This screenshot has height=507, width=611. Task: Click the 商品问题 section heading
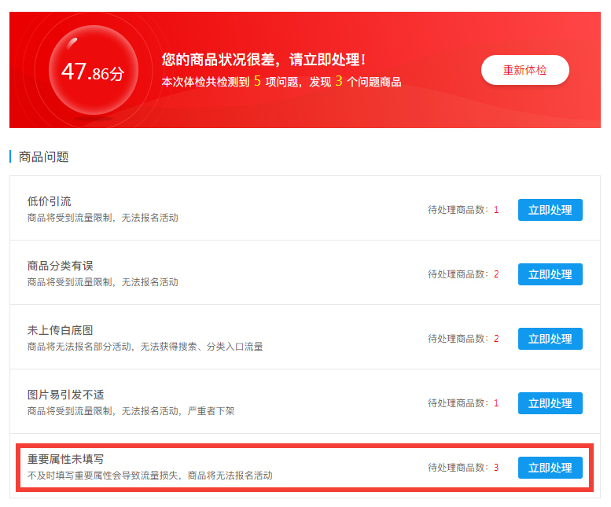(x=44, y=157)
